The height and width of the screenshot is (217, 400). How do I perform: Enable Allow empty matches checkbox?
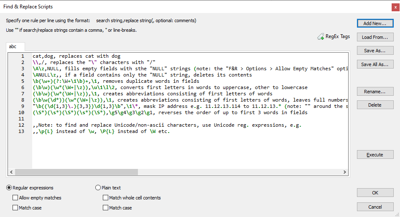point(15,198)
